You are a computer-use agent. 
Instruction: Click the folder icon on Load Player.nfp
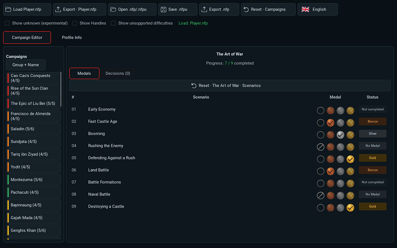point(8,9)
